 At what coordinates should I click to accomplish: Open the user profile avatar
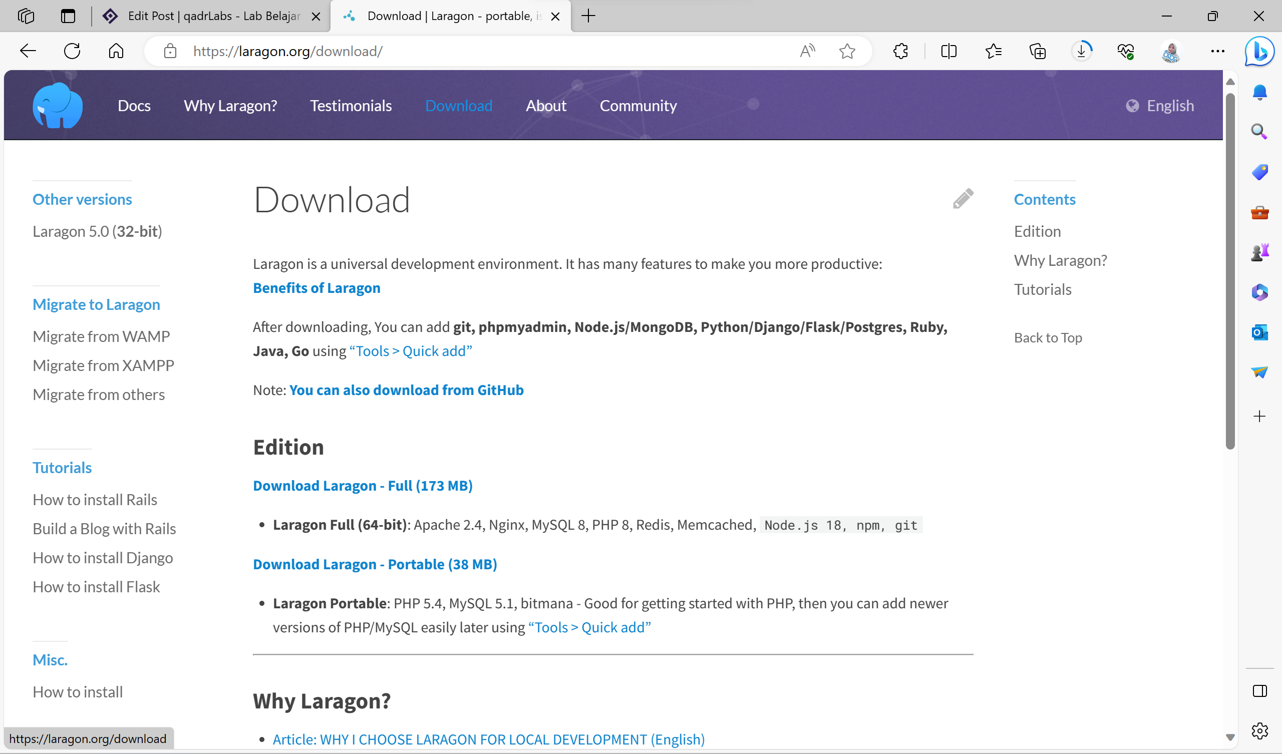point(1171,51)
